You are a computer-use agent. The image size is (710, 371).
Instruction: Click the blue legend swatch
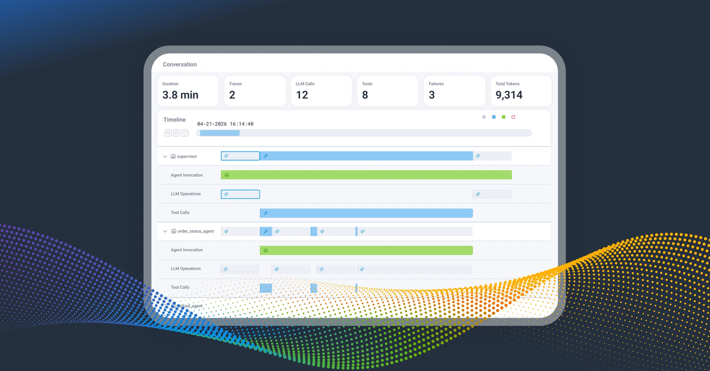point(494,117)
